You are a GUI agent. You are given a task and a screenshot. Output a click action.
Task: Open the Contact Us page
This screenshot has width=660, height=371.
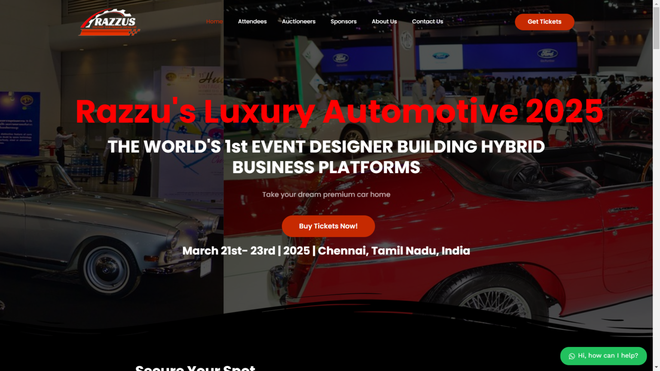click(x=427, y=21)
